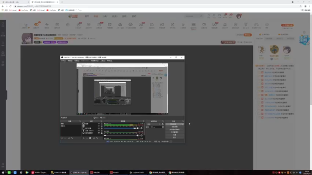Expand the fifth Douyu nav item with dropdown arrow
Viewport: 312px width, 175px height.
click(x=124, y=16)
